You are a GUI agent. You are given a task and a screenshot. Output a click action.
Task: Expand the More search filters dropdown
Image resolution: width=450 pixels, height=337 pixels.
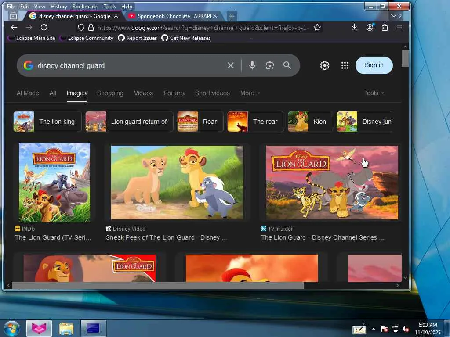250,93
